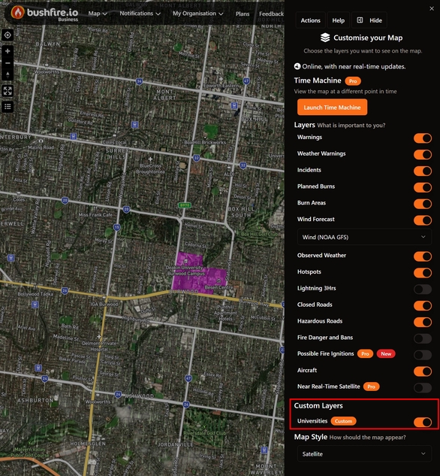The image size is (440, 476).
Task: Toggle the Universities custom layer
Action: click(x=423, y=422)
